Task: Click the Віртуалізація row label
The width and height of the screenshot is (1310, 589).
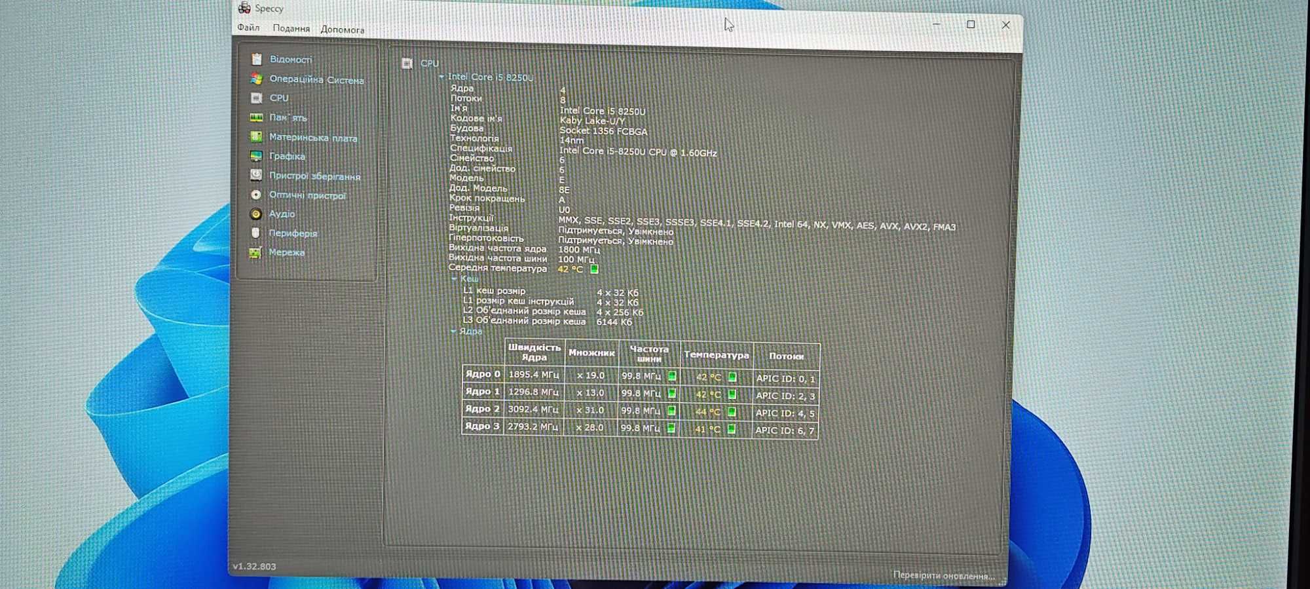Action: pos(478,228)
